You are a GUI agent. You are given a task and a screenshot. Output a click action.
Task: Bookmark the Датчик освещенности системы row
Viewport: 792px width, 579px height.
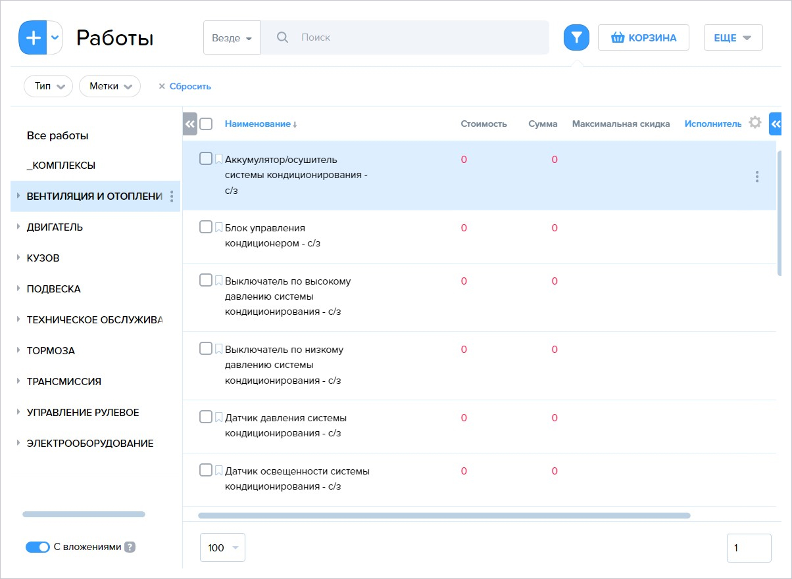[x=219, y=471]
